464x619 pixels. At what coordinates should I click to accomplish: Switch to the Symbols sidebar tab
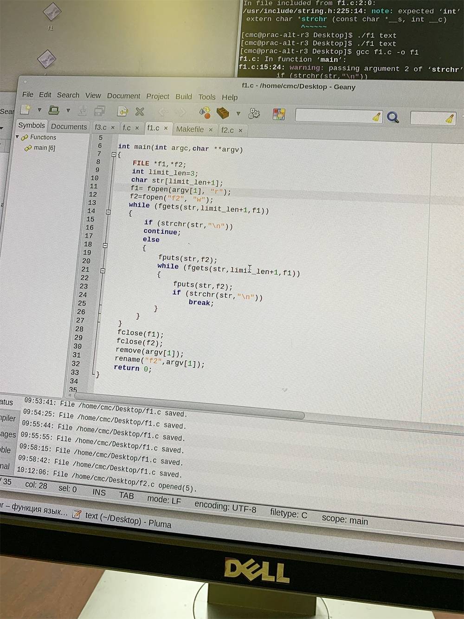tap(32, 125)
